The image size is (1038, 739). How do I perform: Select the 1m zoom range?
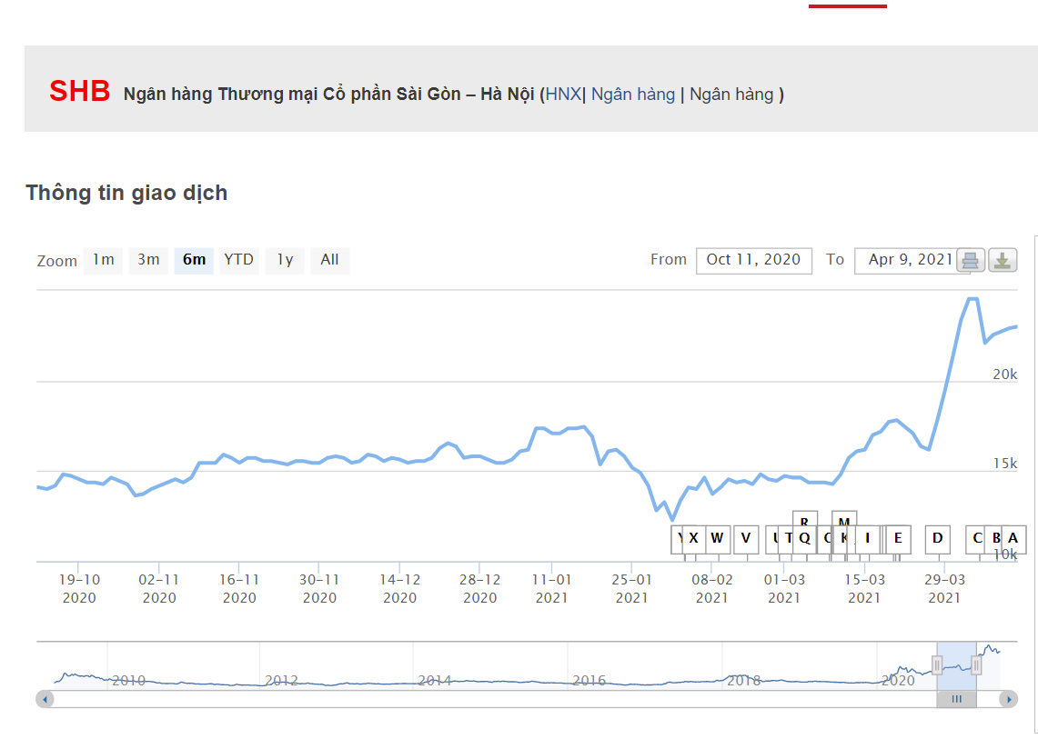(x=103, y=260)
